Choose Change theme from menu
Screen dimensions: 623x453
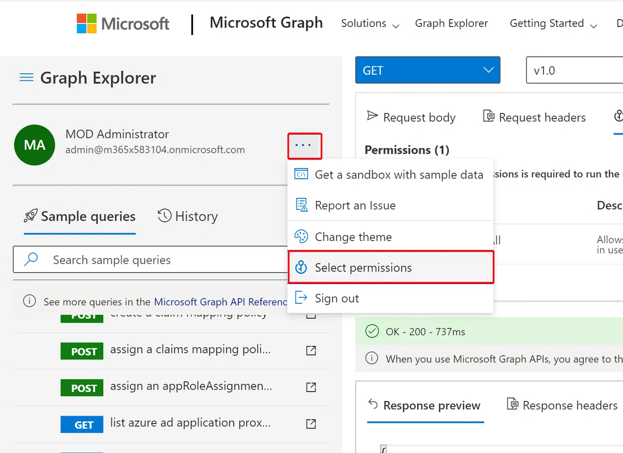391,237
